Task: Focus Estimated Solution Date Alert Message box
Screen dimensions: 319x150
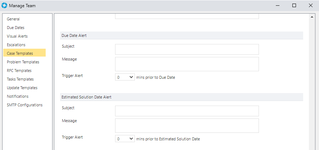Action: [187, 126]
